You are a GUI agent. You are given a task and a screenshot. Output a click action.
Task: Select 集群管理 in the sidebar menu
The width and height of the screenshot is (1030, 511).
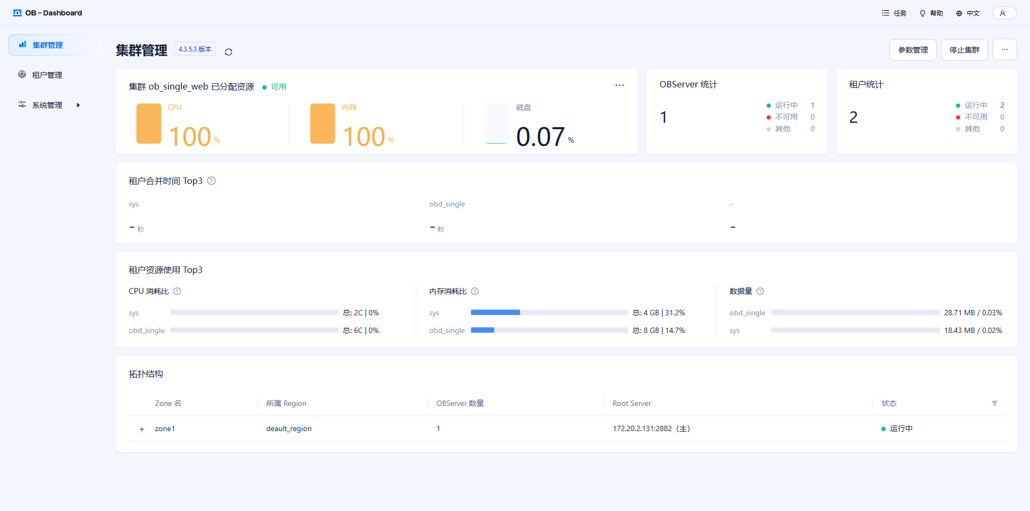tap(55, 45)
